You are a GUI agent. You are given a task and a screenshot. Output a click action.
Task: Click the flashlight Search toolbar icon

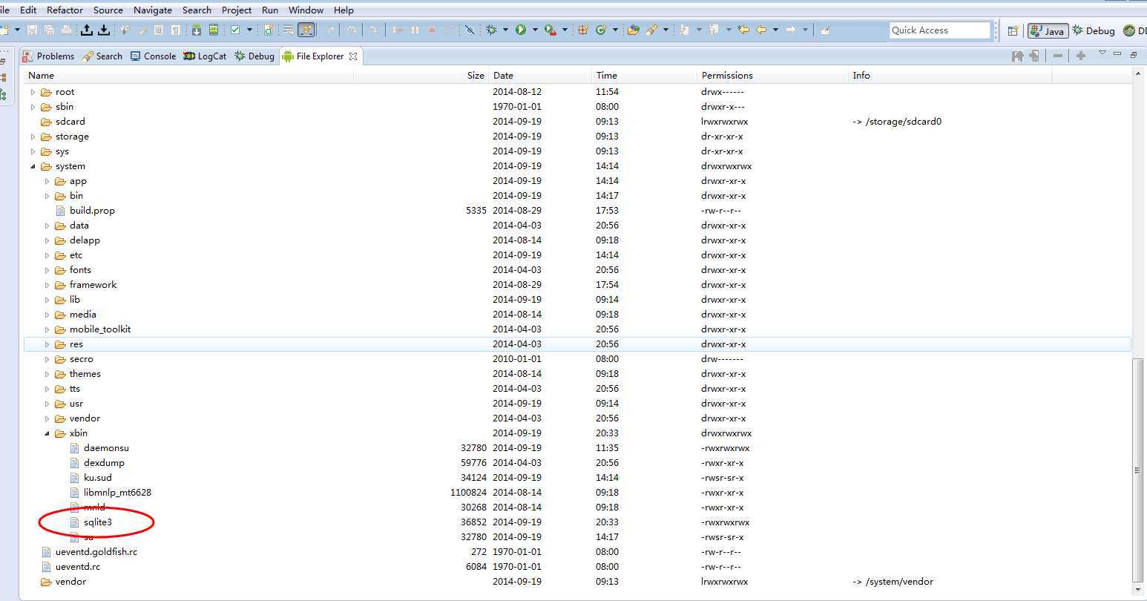click(x=651, y=30)
